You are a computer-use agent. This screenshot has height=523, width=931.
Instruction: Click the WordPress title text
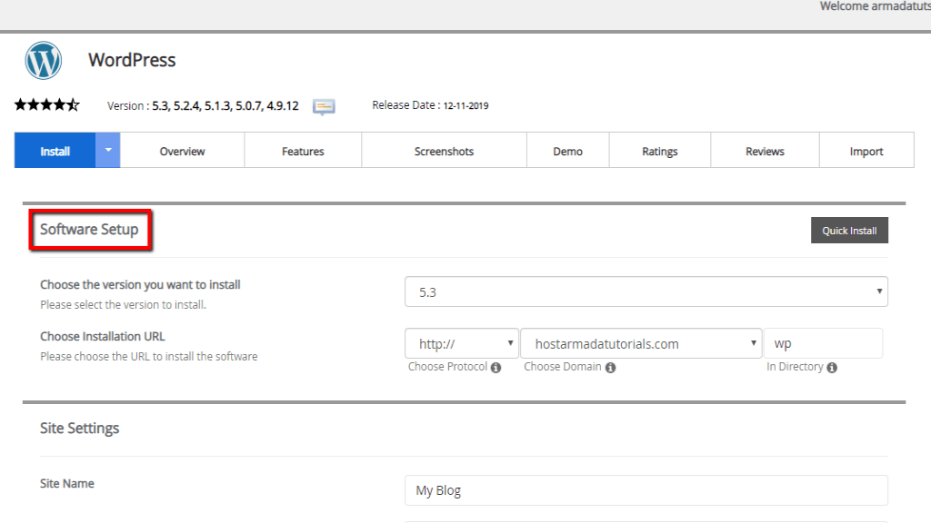coord(132,60)
